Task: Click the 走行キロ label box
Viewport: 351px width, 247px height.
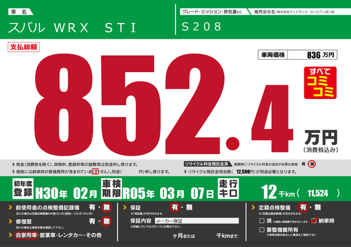Action: tap(228, 189)
